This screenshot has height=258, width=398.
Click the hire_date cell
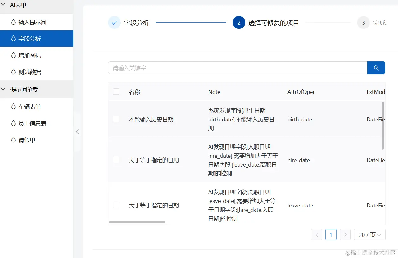point(298,160)
